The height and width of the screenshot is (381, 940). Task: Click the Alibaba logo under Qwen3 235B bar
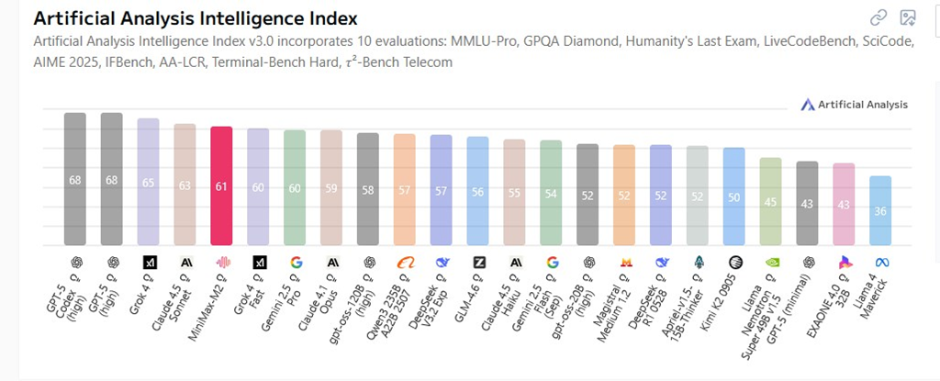point(405,263)
